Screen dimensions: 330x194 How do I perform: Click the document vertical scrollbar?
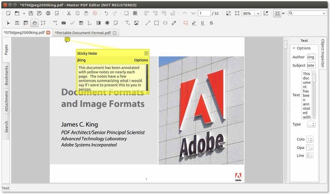(x=286, y=109)
